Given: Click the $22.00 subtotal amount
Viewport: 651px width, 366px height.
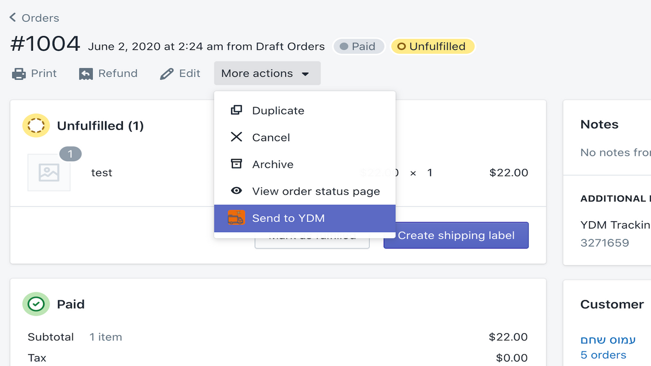Looking at the screenshot, I should [508, 337].
